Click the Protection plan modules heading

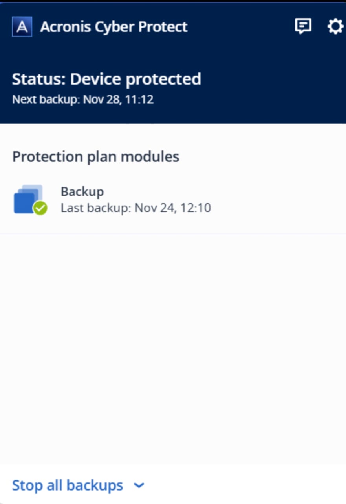(96, 157)
